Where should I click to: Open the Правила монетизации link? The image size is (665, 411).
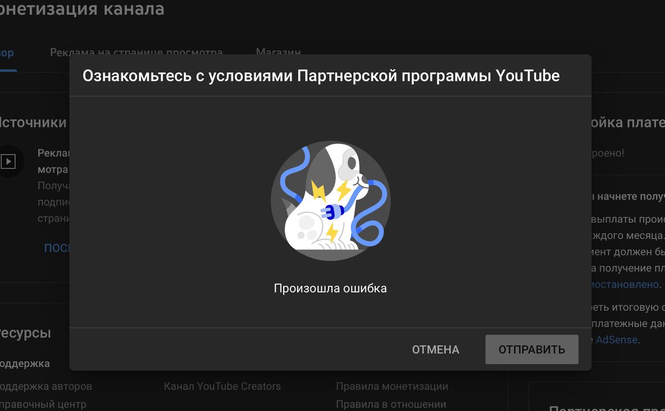(x=392, y=386)
